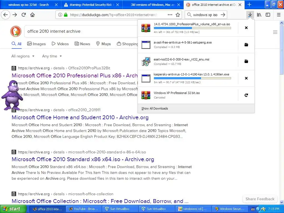Image resolution: width=284 pixels, height=213 pixels.
Task: Click the installer icon of eset-nod32 download
Action: 146,62
